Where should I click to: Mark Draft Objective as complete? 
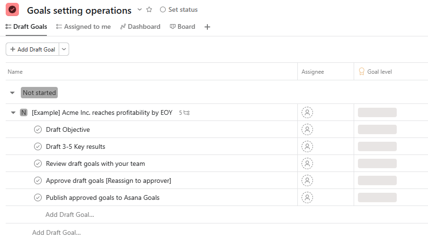(38, 129)
